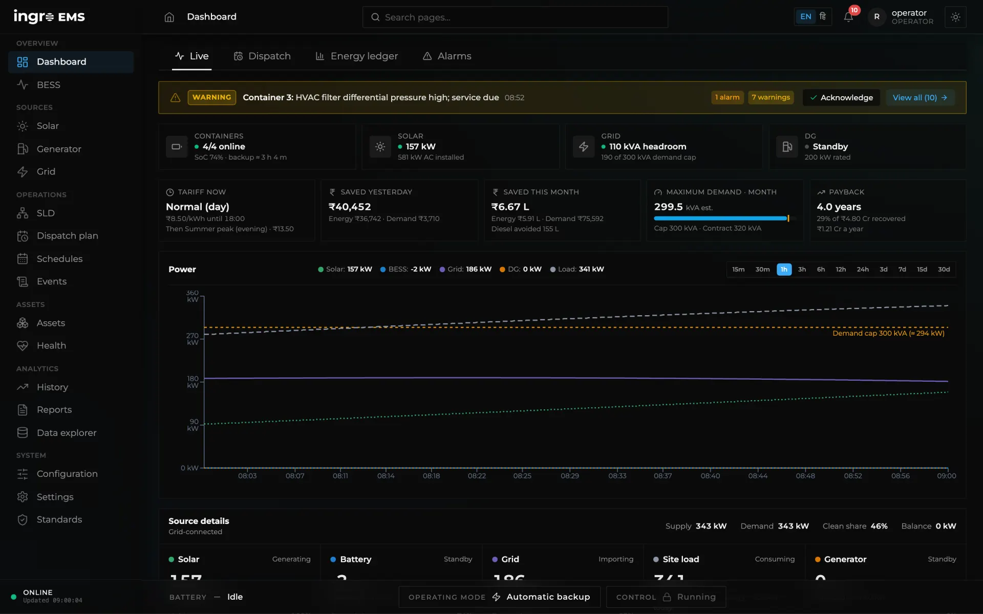The image size is (983, 614).
Task: Toggle the Load series in chart legend
Action: point(577,269)
